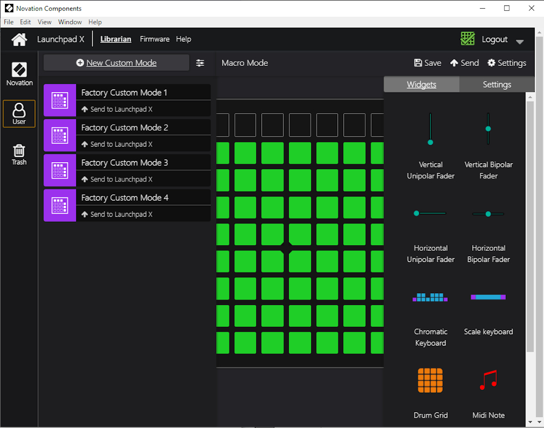544x428 pixels.
Task: Select the Vertical Unipolar Fader widget
Action: (430, 129)
